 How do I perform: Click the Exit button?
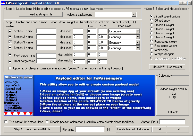pos(178,129)
